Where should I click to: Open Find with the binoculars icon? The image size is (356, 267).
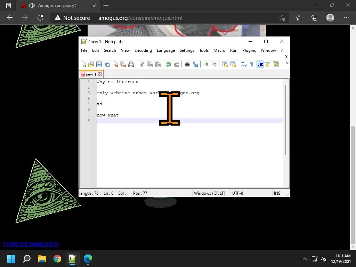coord(187,64)
